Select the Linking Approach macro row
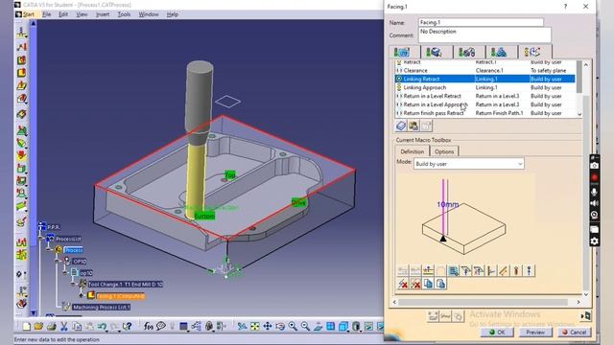Image resolution: width=614 pixels, height=345 pixels. [x=484, y=87]
